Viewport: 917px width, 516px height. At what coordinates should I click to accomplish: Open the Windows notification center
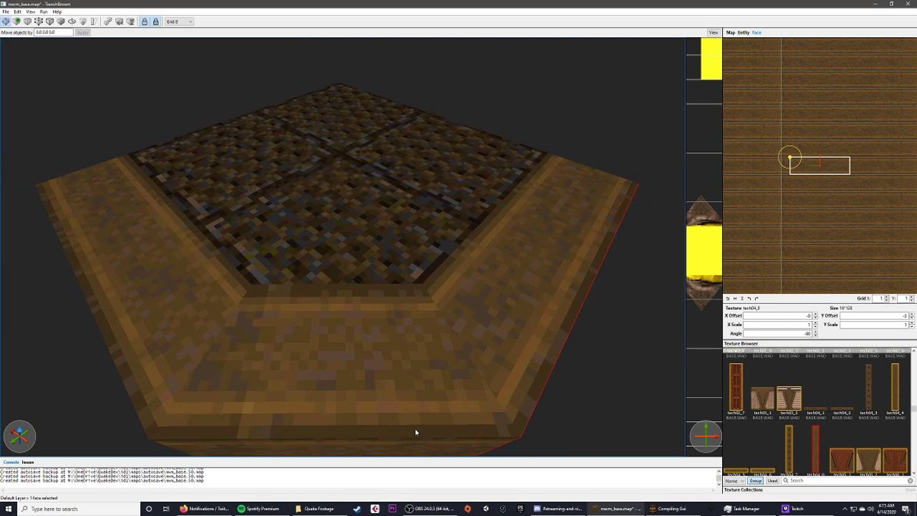pyautogui.click(x=906, y=509)
